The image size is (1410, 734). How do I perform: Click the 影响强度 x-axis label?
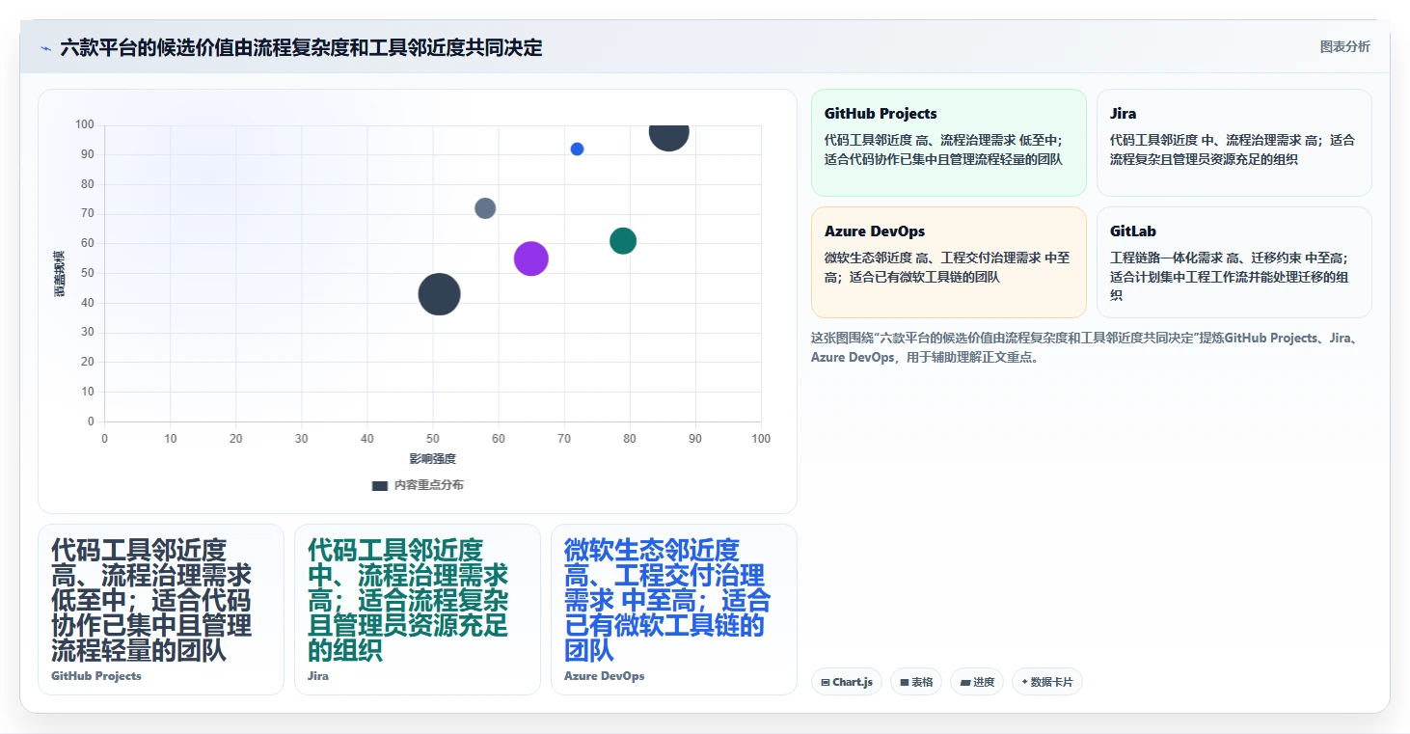click(432, 459)
